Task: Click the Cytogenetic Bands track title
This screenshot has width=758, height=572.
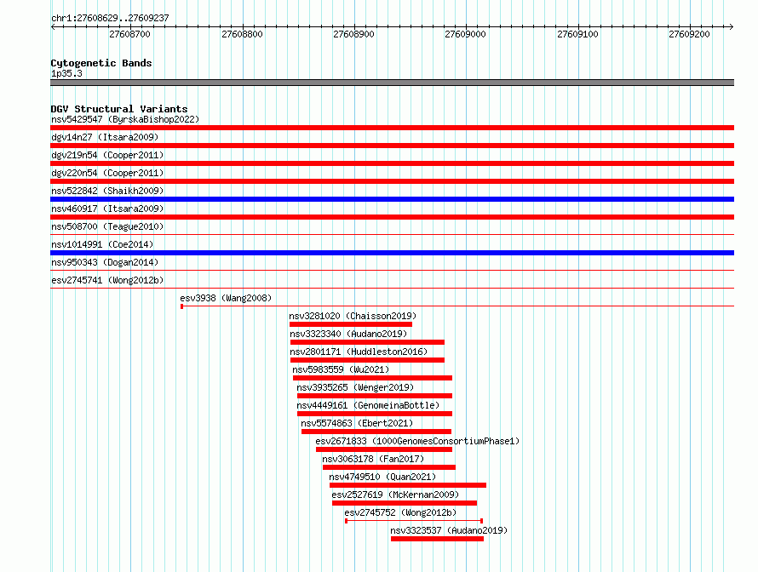Action: coord(101,63)
